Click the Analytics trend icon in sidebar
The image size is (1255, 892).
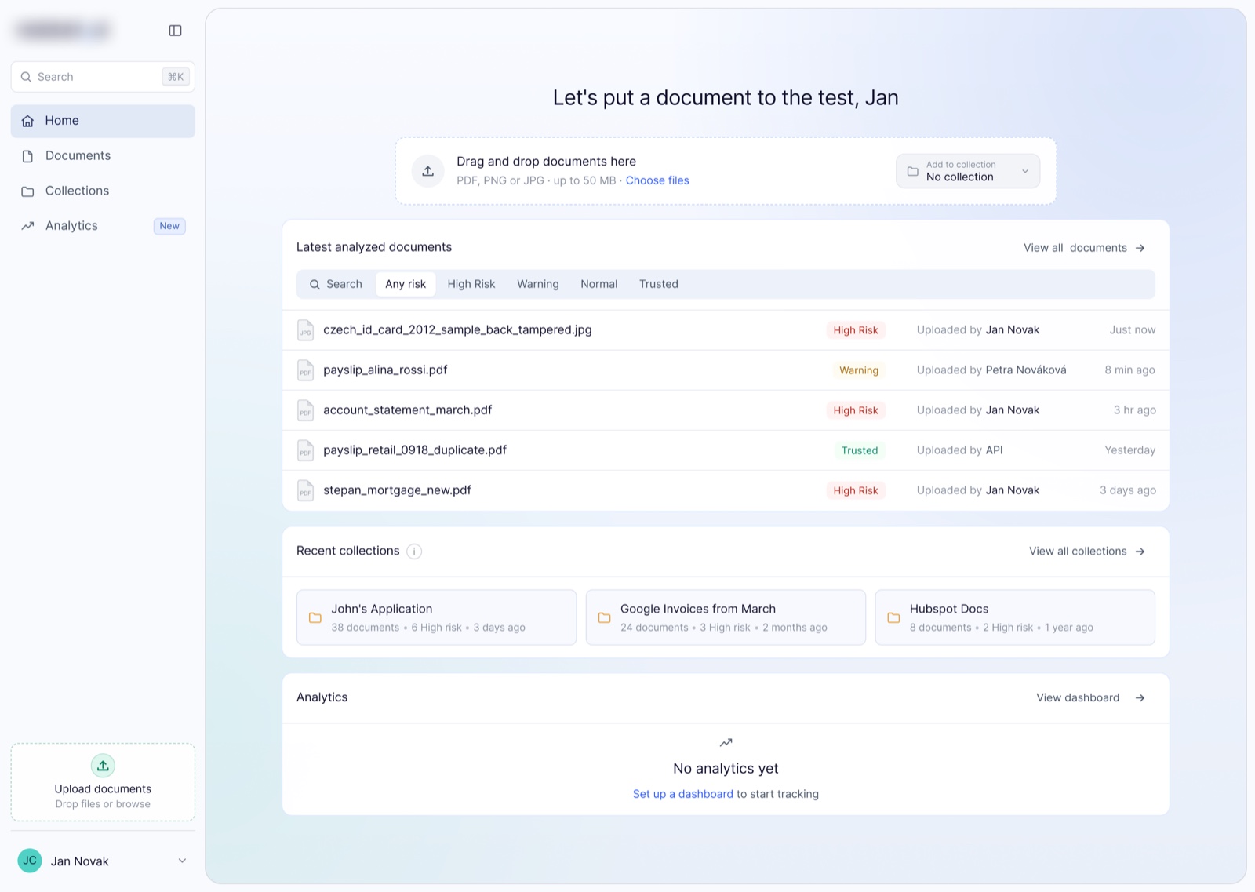click(27, 226)
